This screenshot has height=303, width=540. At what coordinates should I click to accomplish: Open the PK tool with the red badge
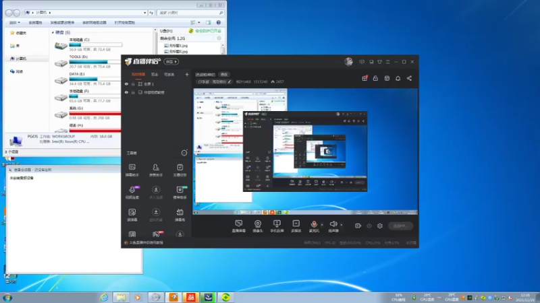click(x=157, y=234)
